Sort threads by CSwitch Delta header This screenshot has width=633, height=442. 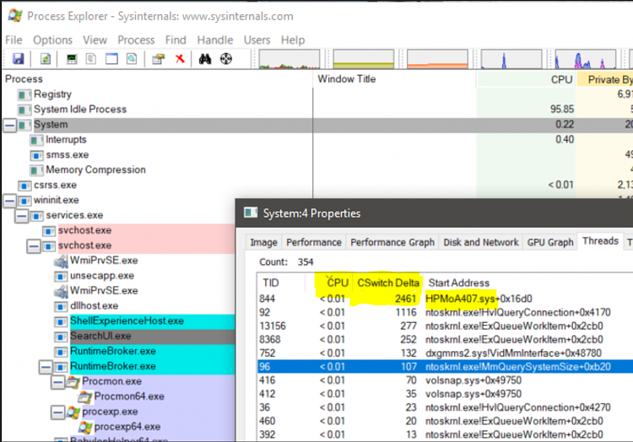coord(388,283)
